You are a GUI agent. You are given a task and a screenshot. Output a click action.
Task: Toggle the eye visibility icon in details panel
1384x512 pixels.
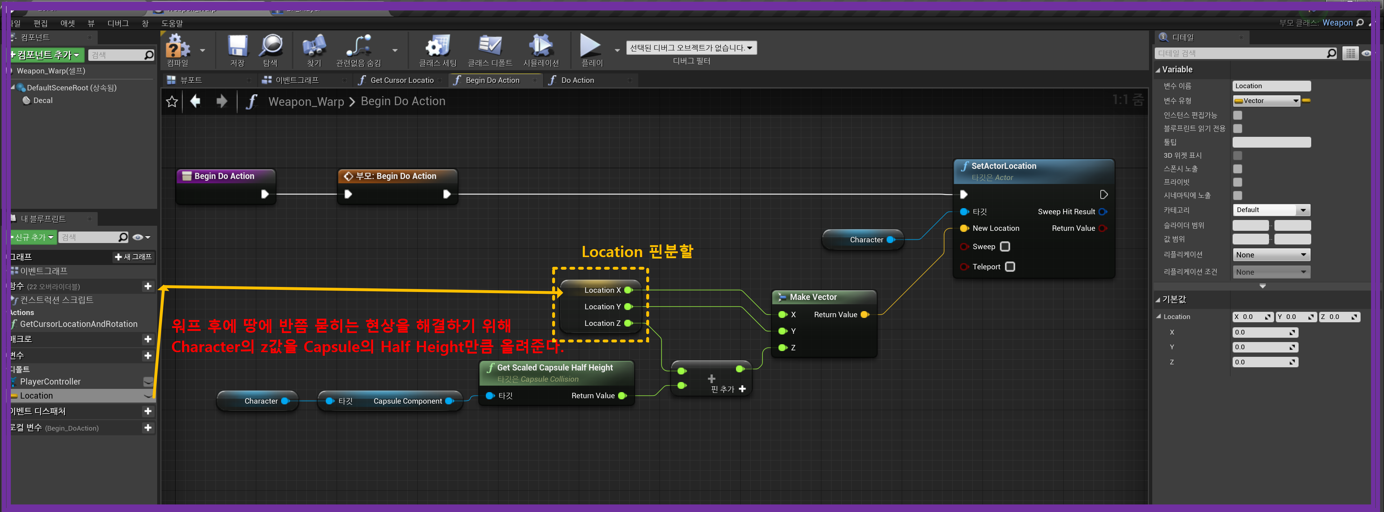[x=1367, y=53]
